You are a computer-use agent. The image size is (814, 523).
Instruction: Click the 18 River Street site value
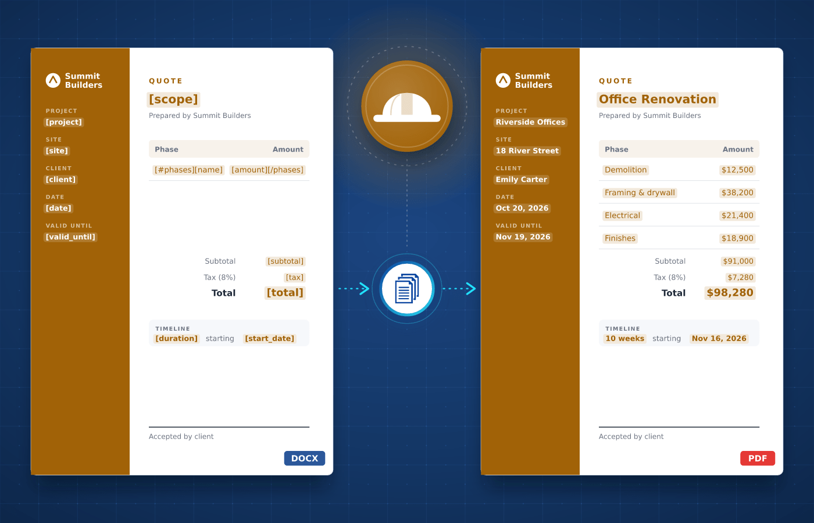coord(527,151)
